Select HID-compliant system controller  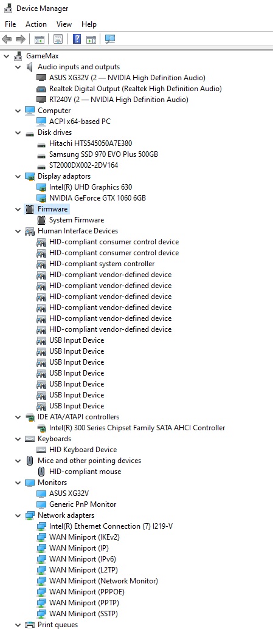click(102, 264)
